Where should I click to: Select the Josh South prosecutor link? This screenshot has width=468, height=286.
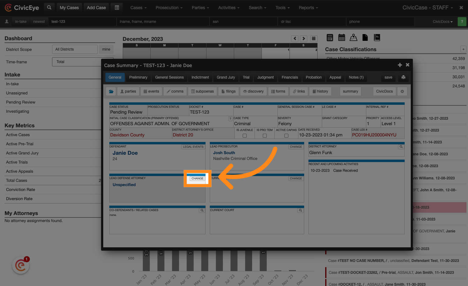tap(224, 153)
